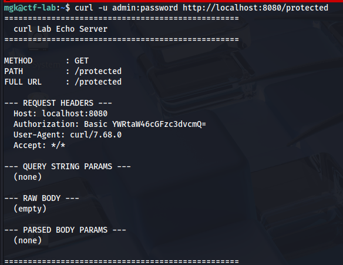Click the curl Lab Echo Server title

(60, 29)
